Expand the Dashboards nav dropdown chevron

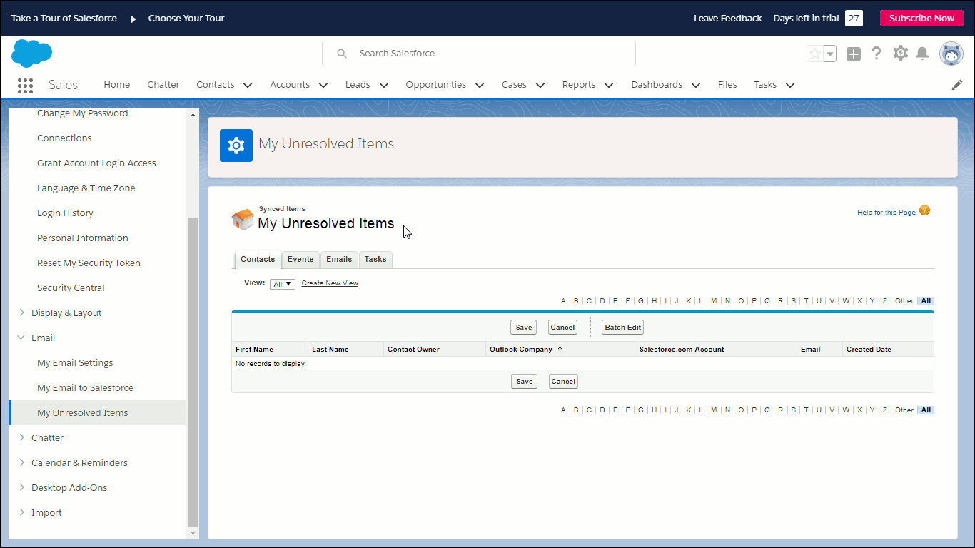(696, 85)
